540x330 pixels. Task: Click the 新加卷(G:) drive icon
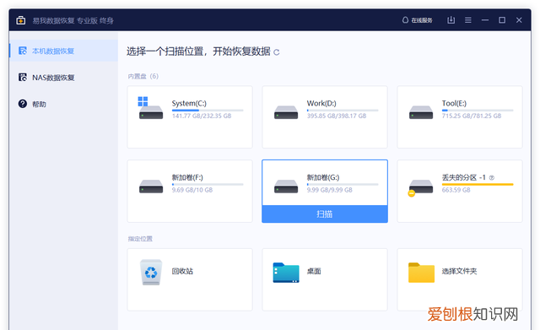pos(286,187)
